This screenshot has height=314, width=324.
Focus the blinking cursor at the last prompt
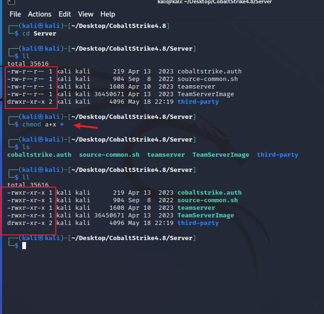click(x=24, y=245)
